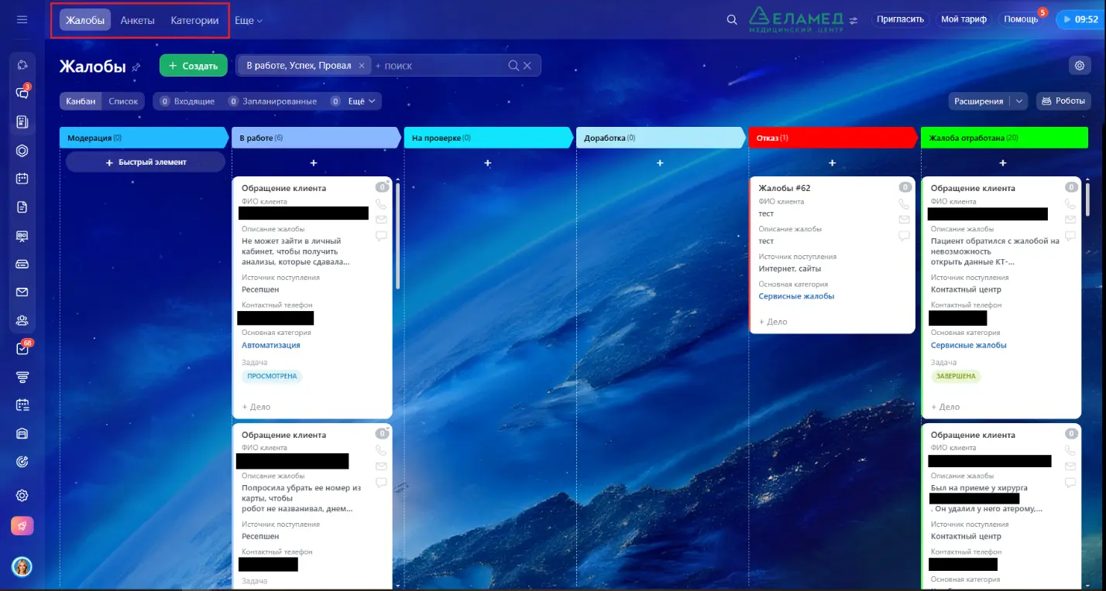The width and height of the screenshot is (1106, 591).
Task: Open the Категории menu item
Action: [194, 20]
